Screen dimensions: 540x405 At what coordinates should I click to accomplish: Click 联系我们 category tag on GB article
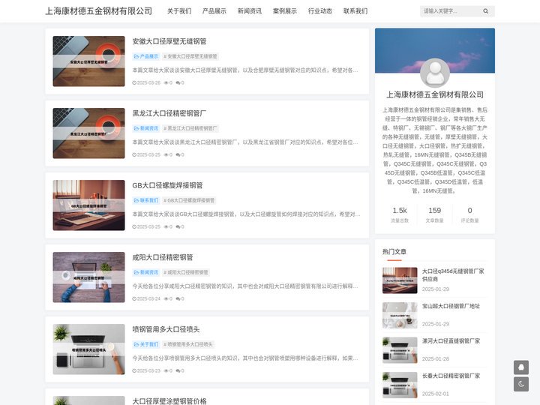pyautogui.click(x=146, y=200)
